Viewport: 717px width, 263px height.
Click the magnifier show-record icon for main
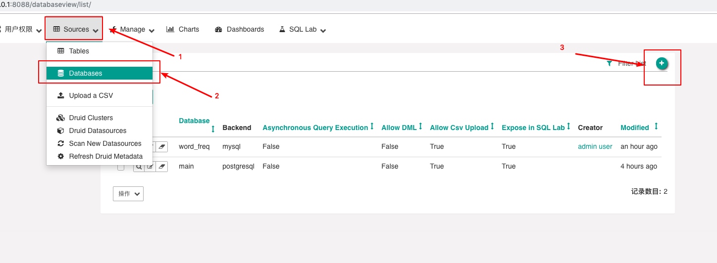(139, 167)
